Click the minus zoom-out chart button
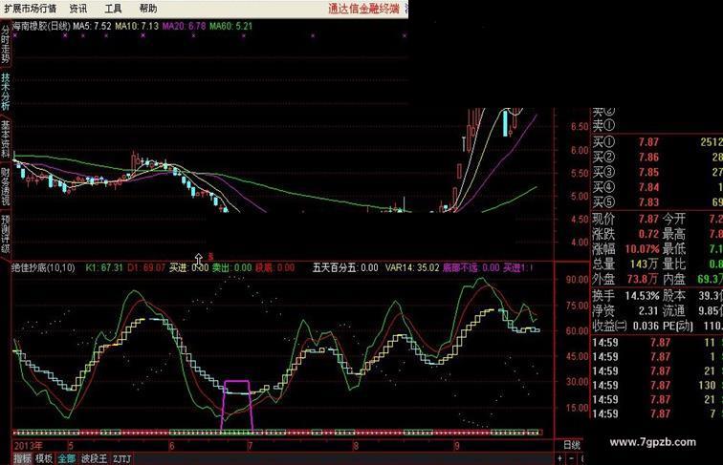The image size is (723, 465). click(571, 458)
